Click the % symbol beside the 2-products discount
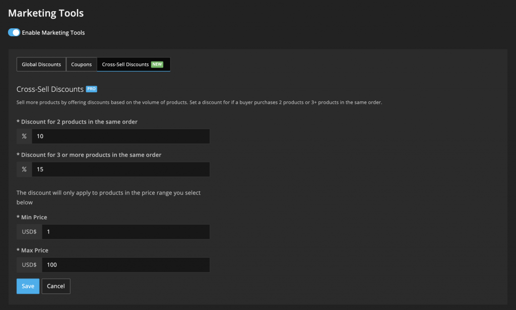 point(24,137)
